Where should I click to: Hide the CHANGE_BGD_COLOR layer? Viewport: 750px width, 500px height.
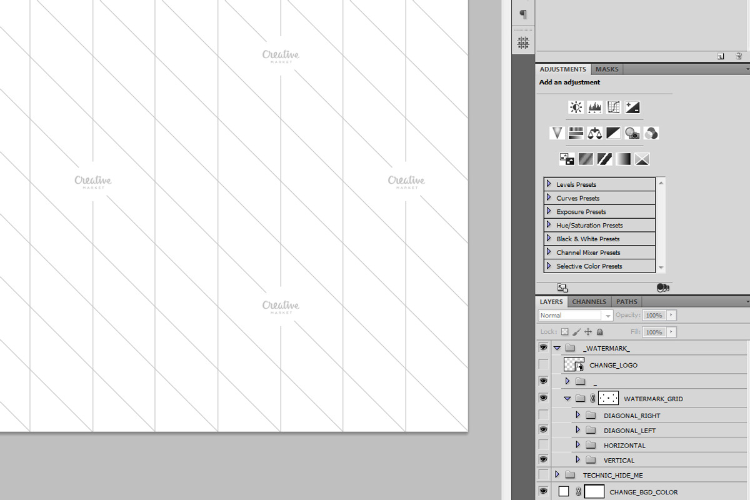click(543, 492)
